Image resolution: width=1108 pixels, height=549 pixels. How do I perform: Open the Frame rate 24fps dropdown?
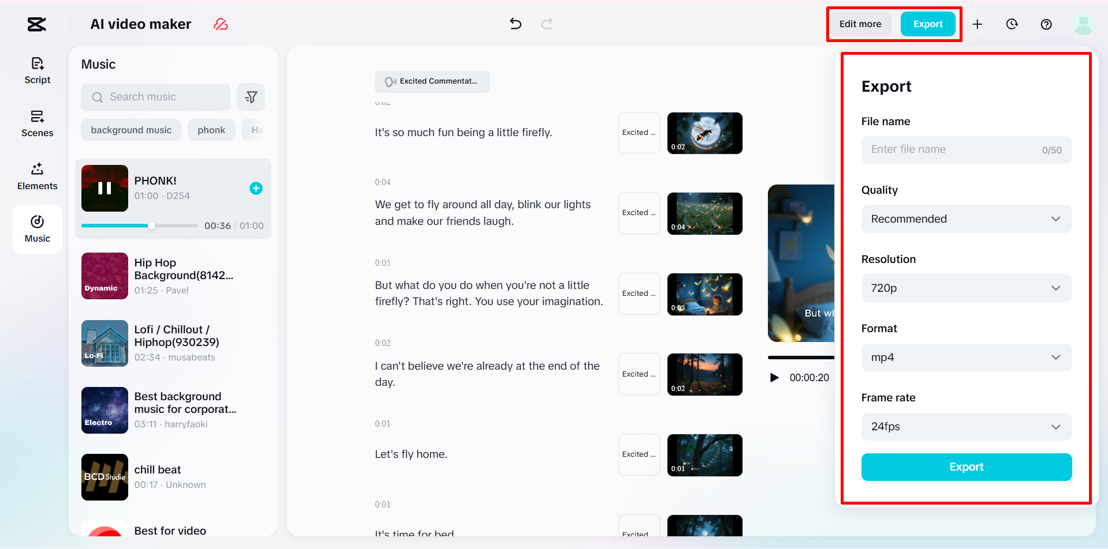click(x=967, y=427)
